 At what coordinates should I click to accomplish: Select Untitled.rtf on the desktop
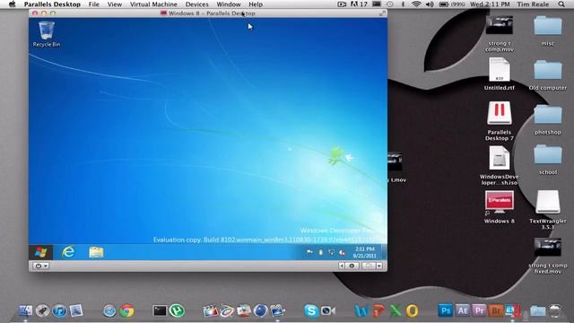point(500,74)
